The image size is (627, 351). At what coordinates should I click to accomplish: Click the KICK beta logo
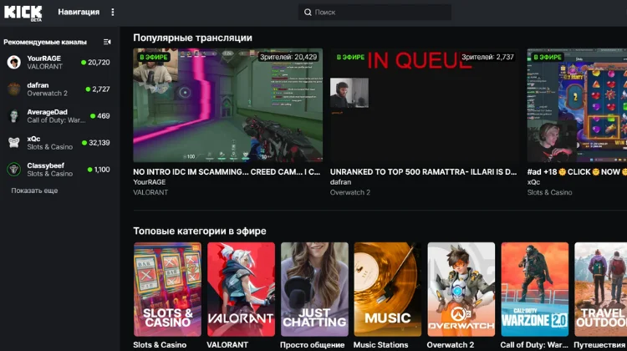click(x=23, y=13)
